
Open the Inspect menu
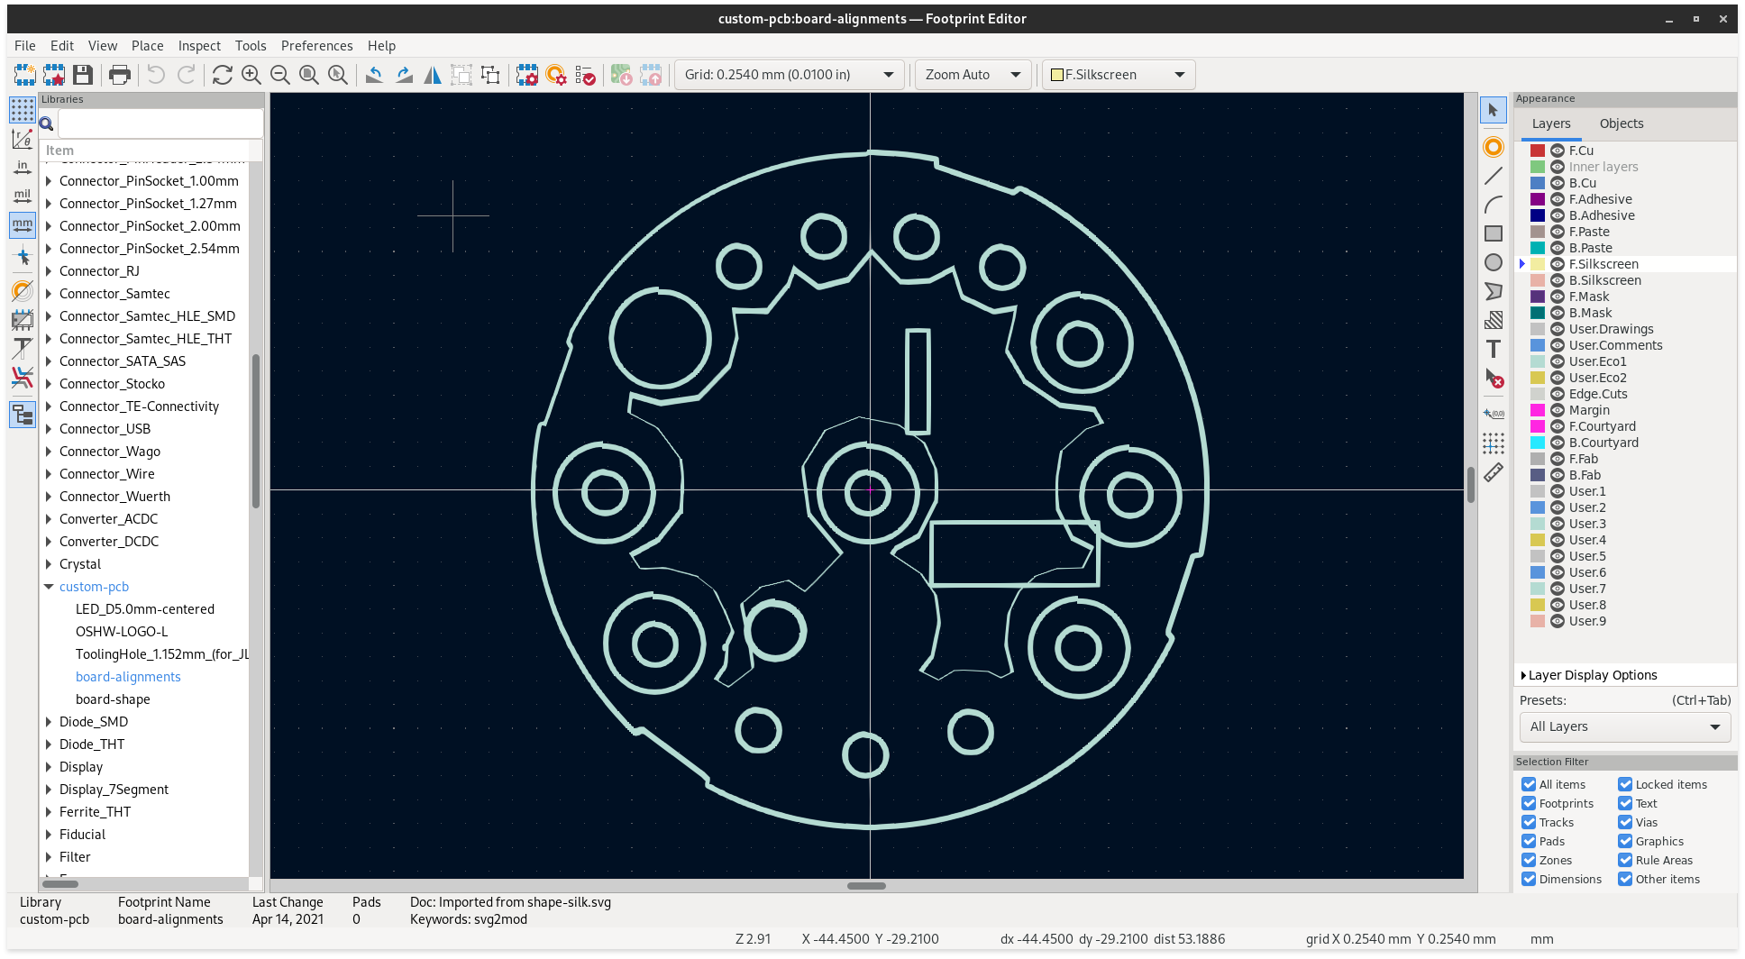click(199, 46)
